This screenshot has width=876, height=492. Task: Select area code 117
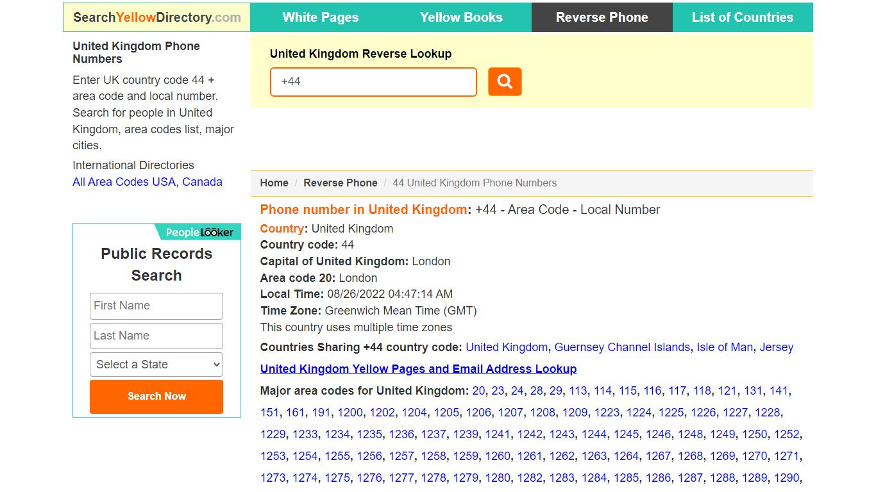(x=677, y=391)
